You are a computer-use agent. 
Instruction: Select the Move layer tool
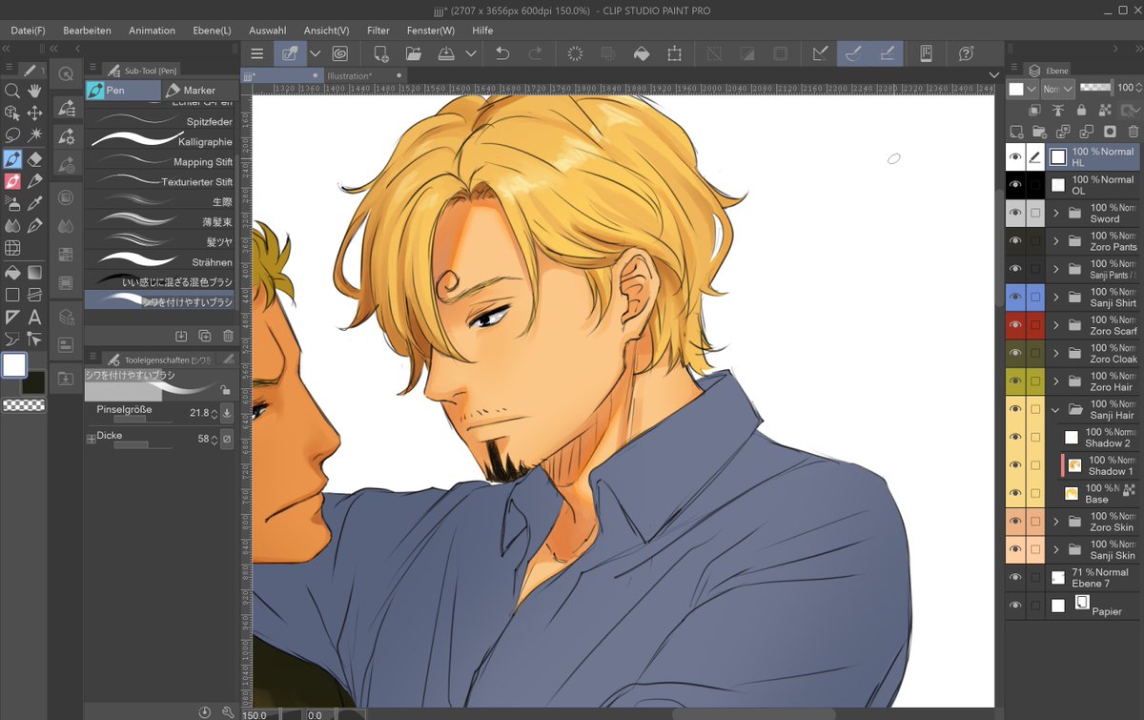34,113
